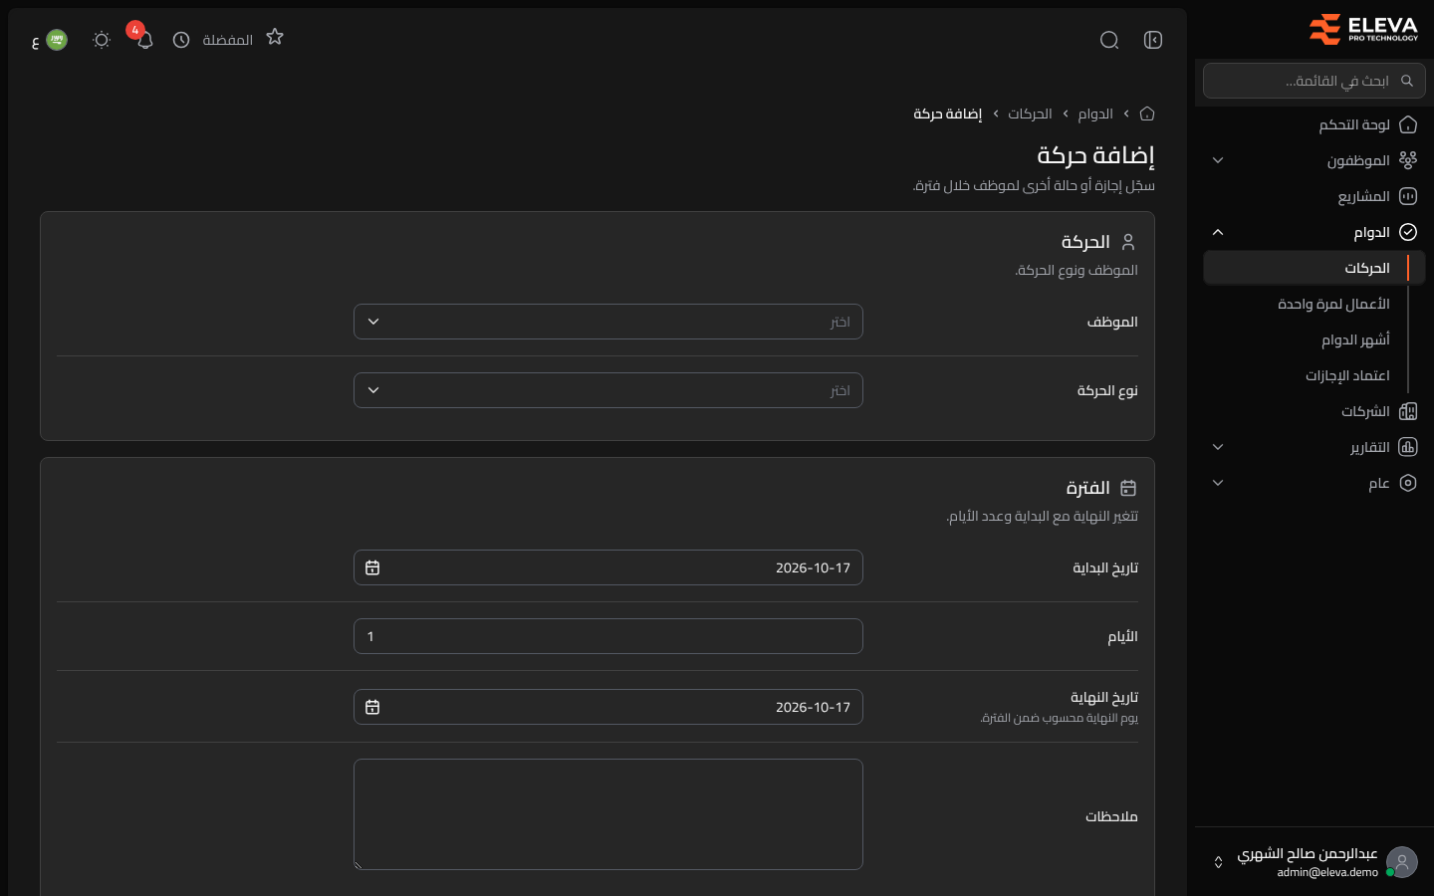
Task: Click الدوام breadcrumb link
Action: tap(1095, 113)
